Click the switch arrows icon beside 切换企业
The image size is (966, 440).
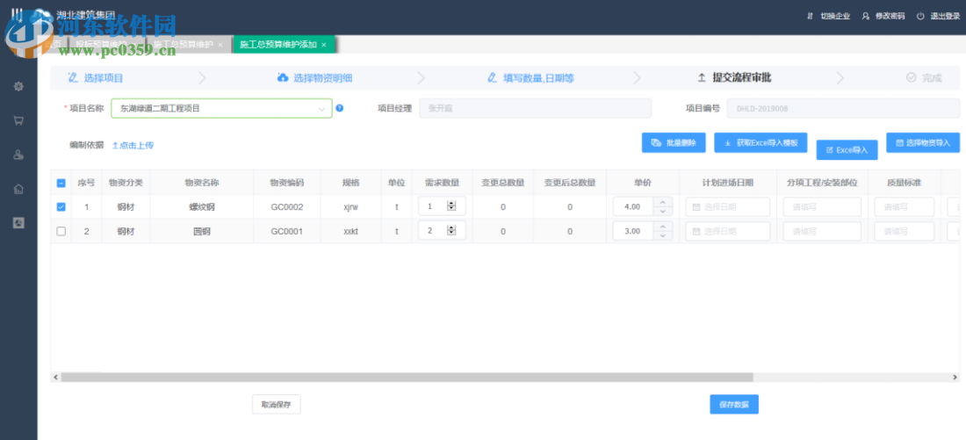click(x=811, y=16)
